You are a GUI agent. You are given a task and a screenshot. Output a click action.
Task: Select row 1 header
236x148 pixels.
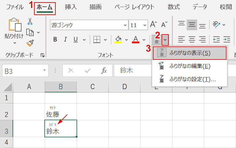click(x=6, y=98)
